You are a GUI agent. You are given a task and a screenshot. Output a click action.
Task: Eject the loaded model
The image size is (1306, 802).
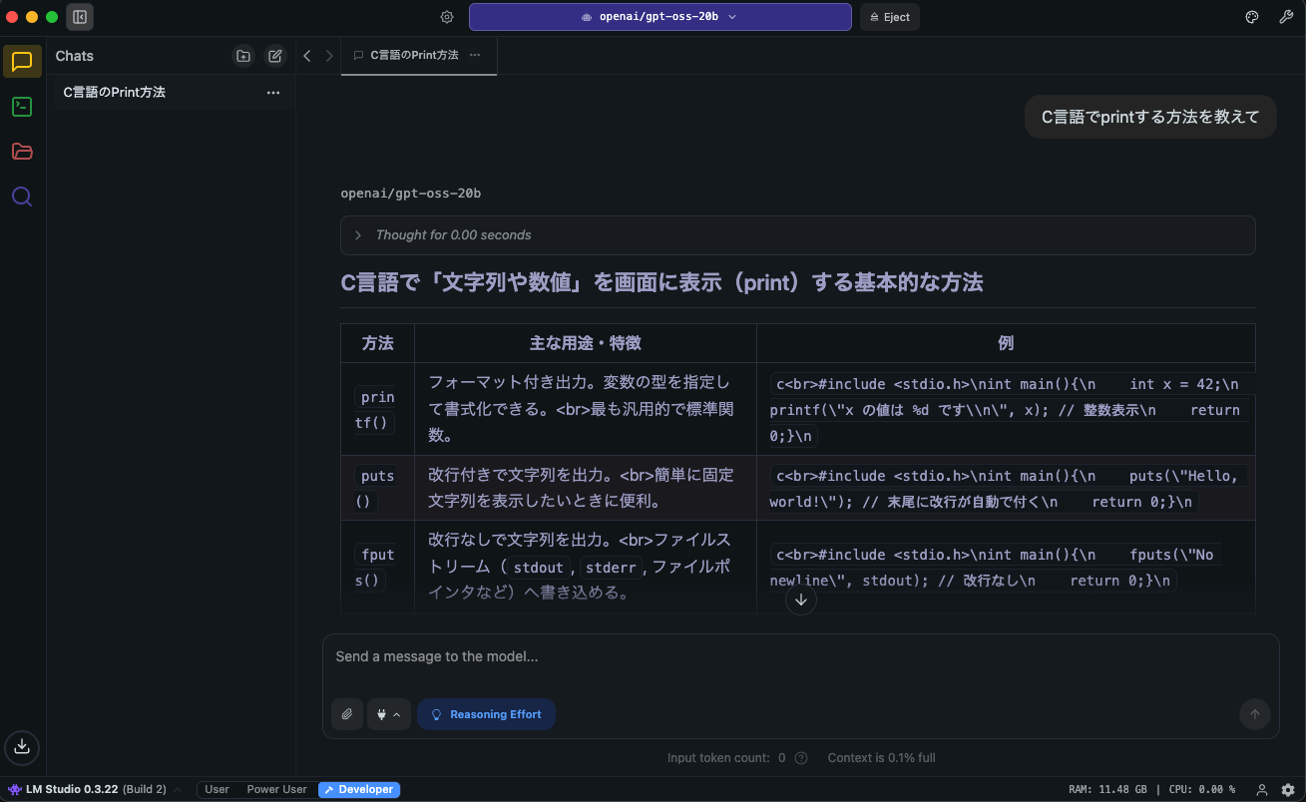889,17
